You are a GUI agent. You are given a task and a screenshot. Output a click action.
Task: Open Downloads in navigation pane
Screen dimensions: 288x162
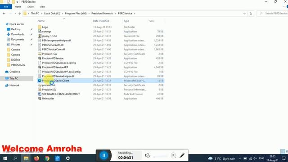18,34
